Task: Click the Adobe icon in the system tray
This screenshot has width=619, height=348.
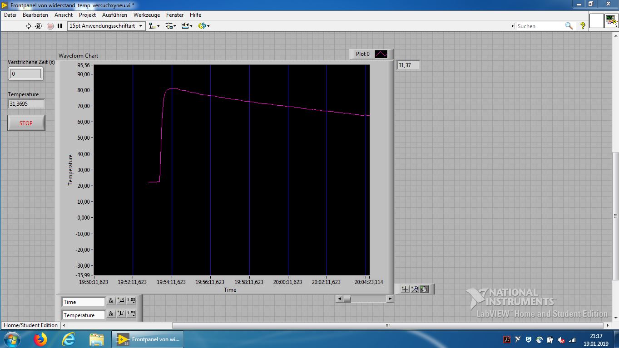Action: pos(507,339)
